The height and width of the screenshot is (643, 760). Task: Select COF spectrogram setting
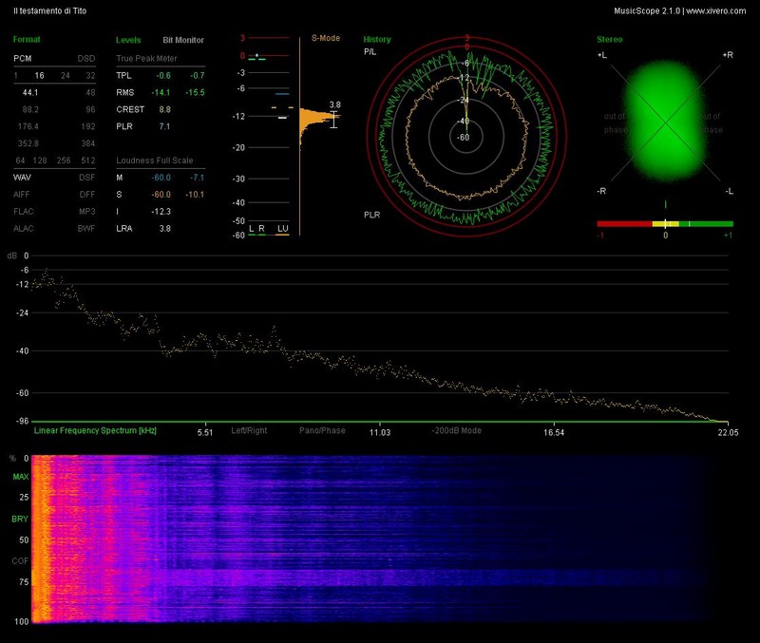(x=20, y=561)
